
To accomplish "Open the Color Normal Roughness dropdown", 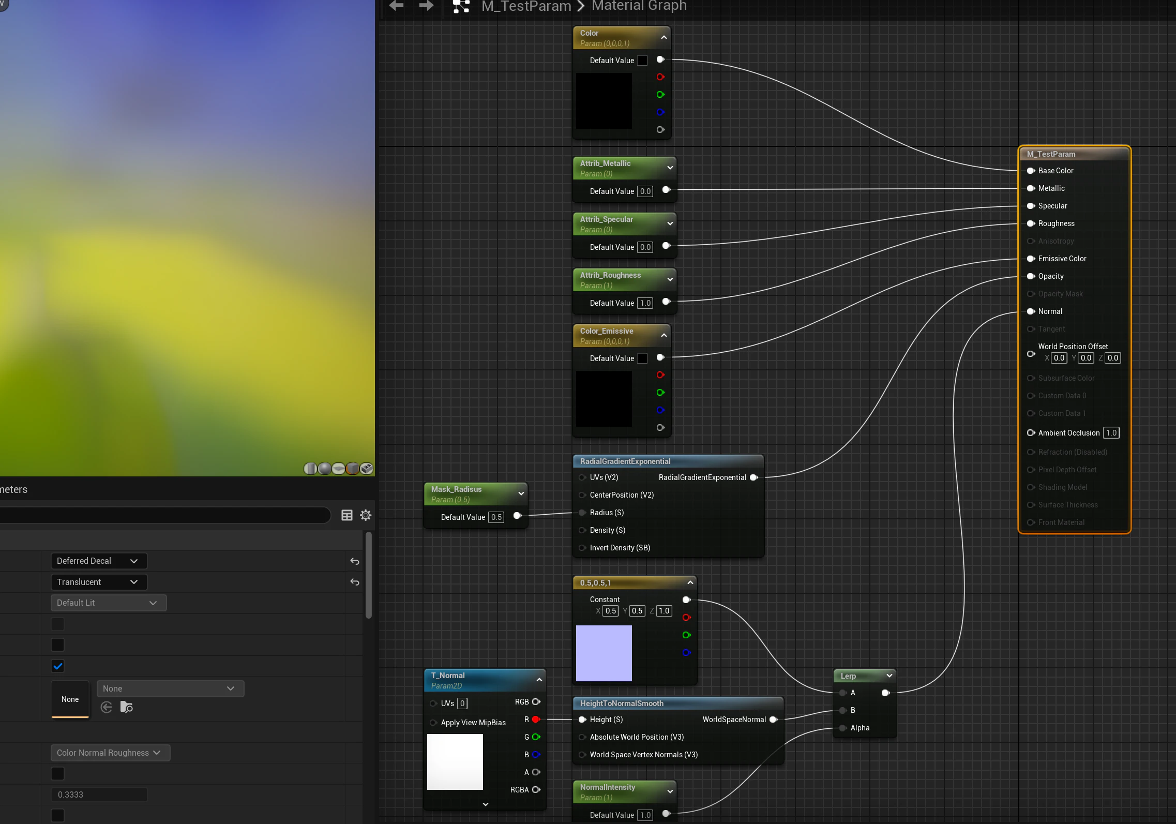I will (110, 753).
